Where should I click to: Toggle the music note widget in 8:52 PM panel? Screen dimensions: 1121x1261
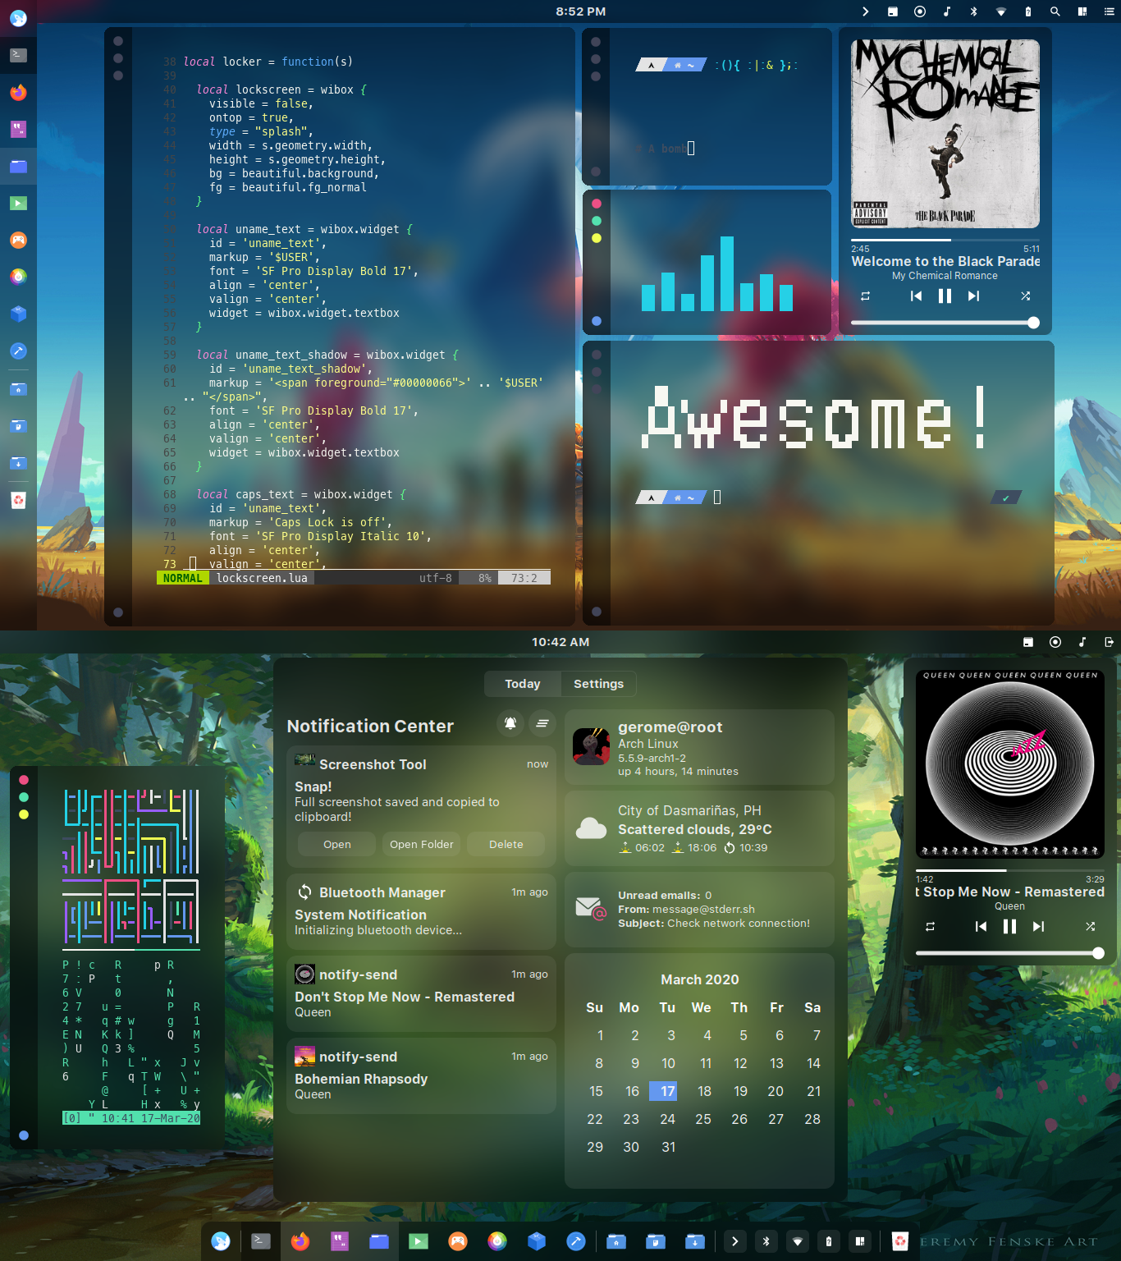click(947, 11)
